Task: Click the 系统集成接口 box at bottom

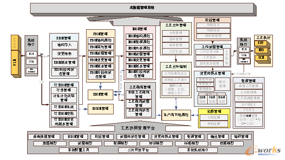Action: 198,150
